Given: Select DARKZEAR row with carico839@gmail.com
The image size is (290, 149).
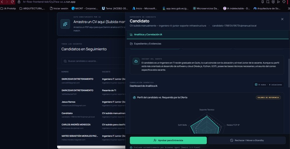Looking at the screenshot, I should (x=91, y=81).
